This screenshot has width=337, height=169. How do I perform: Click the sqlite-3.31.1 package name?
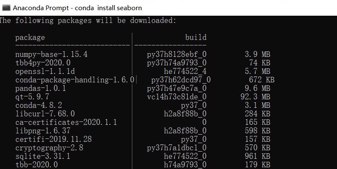(43, 156)
